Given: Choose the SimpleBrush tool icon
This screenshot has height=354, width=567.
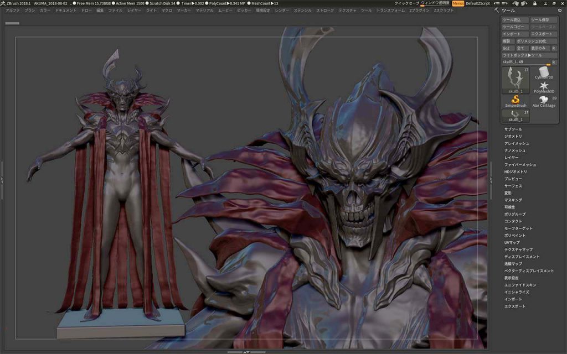Looking at the screenshot, I should point(516,100).
